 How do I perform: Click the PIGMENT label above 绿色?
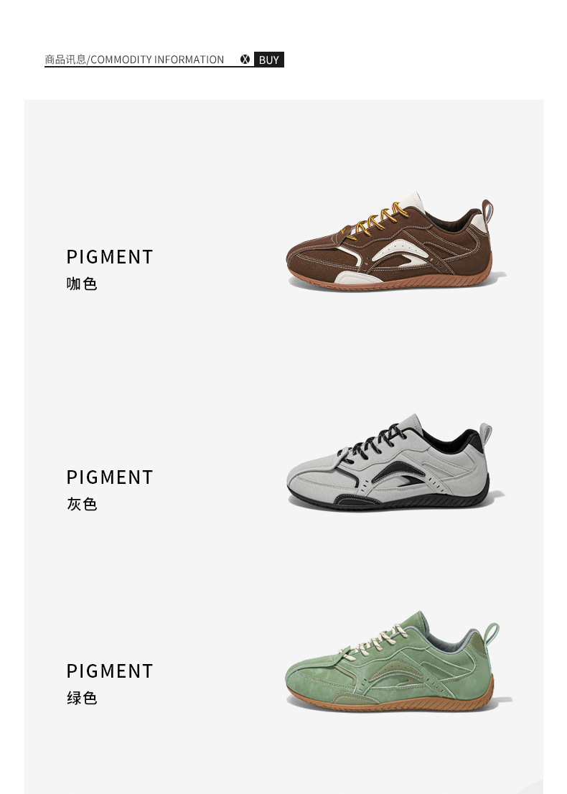(110, 671)
